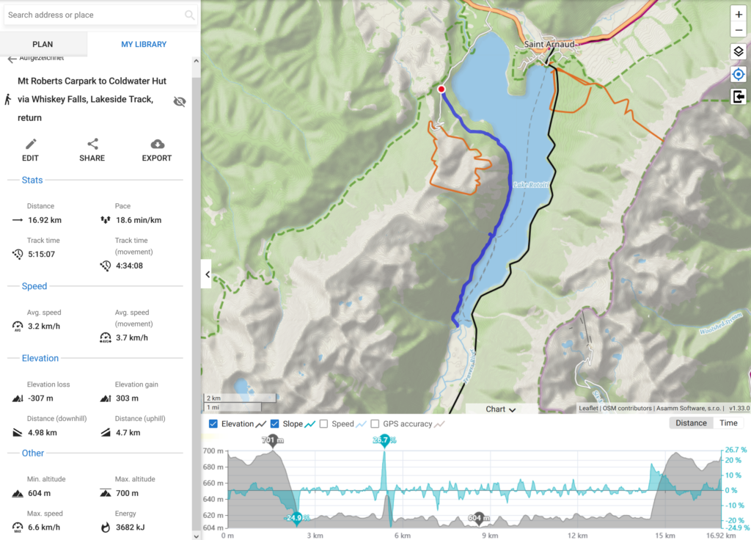751x540 pixels.
Task: Click the login arrow icon on map
Action: pos(739,97)
